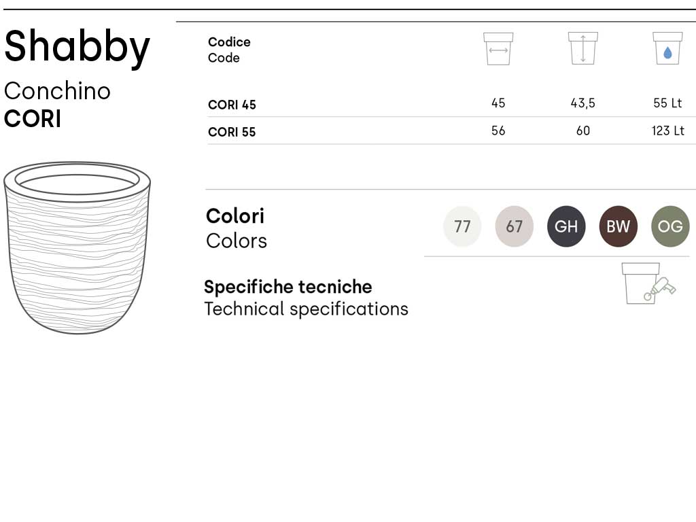Choose the dark GH color swatch
The height and width of the screenshot is (522, 696).
566,226
